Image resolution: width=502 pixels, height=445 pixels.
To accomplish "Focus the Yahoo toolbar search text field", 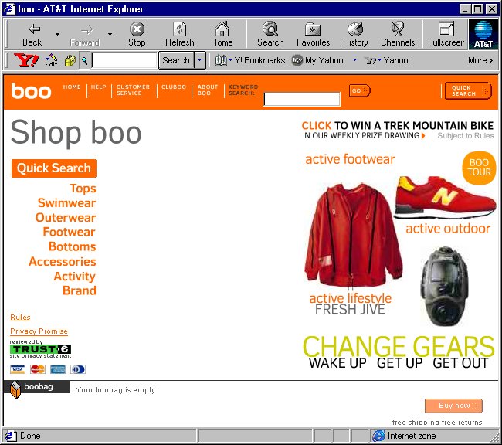I will click(x=124, y=60).
